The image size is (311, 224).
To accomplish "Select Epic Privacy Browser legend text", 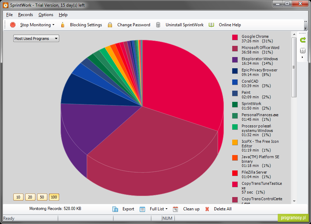I will point(260,72).
